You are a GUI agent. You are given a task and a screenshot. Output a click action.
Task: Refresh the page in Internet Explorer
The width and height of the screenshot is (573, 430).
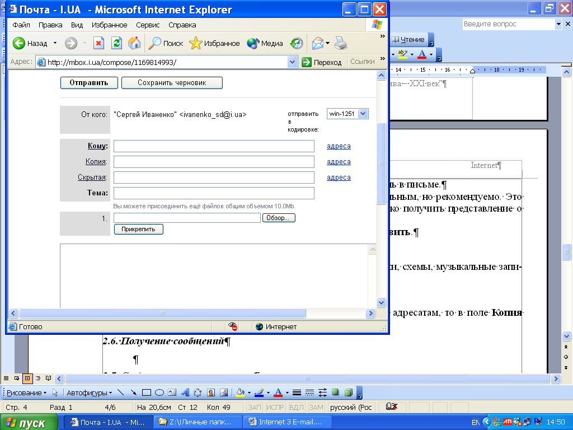(116, 43)
